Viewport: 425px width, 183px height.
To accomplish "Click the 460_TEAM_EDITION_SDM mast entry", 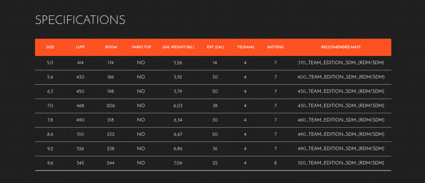I will click(x=341, y=120).
